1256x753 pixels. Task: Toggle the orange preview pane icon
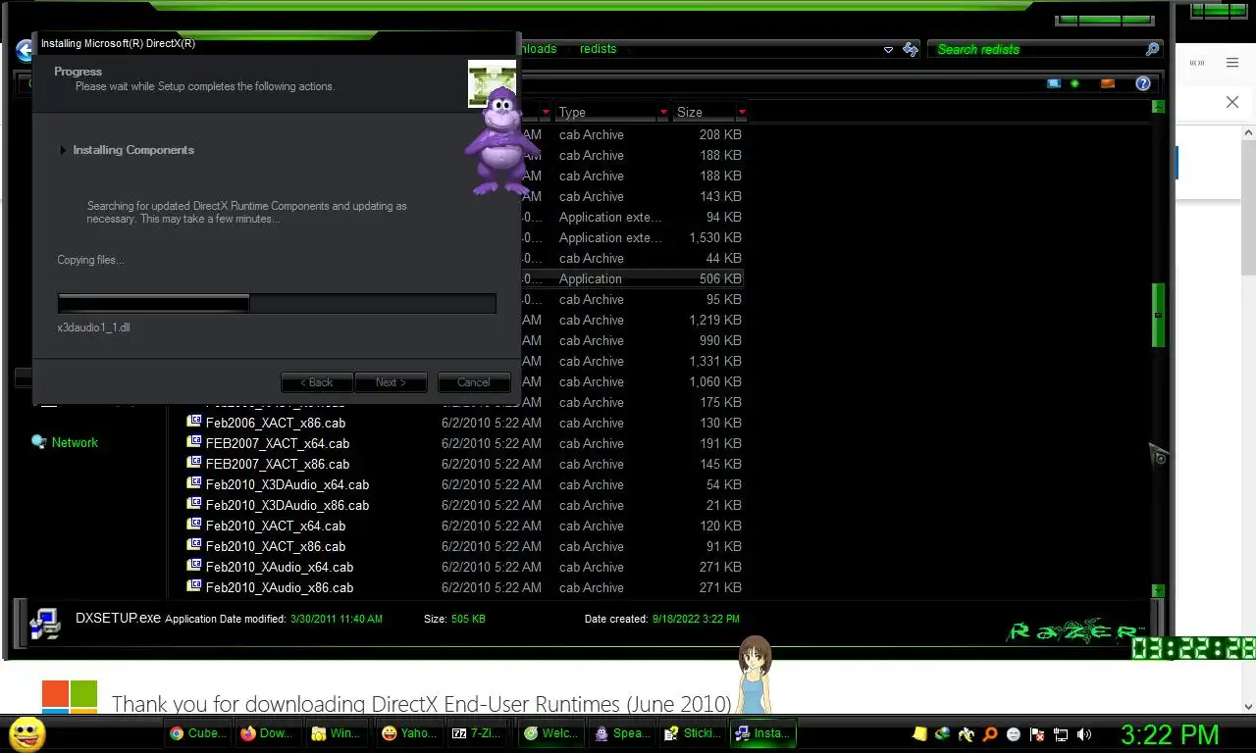pyautogui.click(x=1108, y=84)
